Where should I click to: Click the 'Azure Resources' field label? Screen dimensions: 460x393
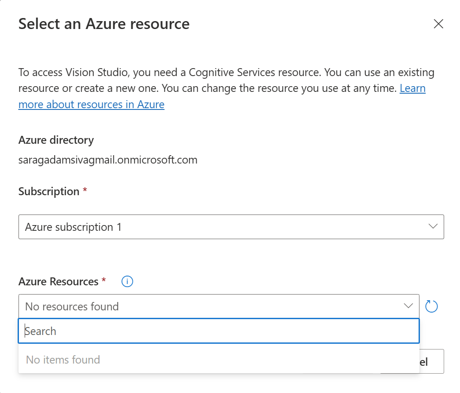pos(58,282)
